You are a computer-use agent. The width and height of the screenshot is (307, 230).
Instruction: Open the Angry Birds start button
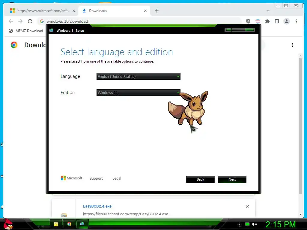[8, 224]
